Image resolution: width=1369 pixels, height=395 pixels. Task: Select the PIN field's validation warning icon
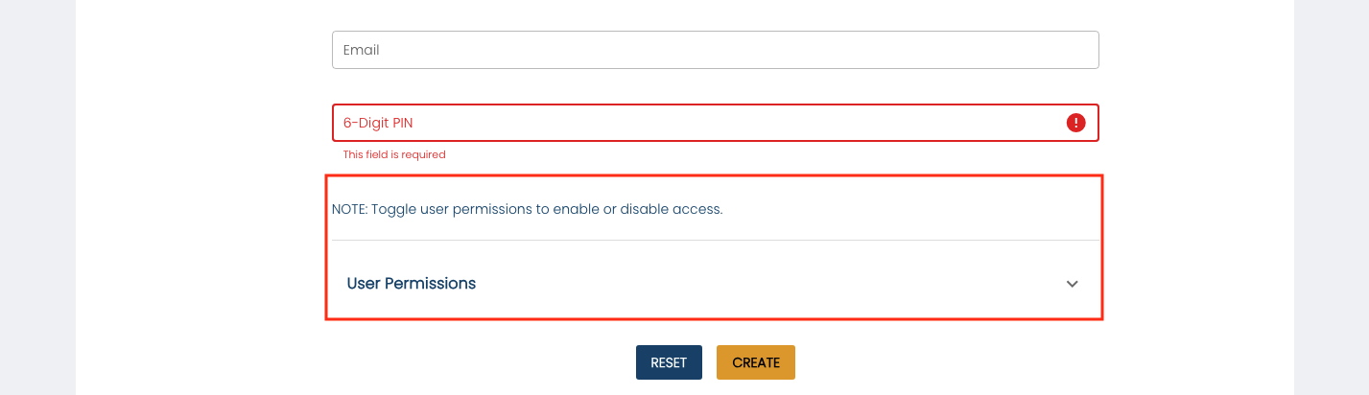[x=1075, y=123]
